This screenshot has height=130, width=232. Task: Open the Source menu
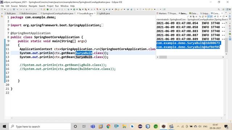click(14, 6)
